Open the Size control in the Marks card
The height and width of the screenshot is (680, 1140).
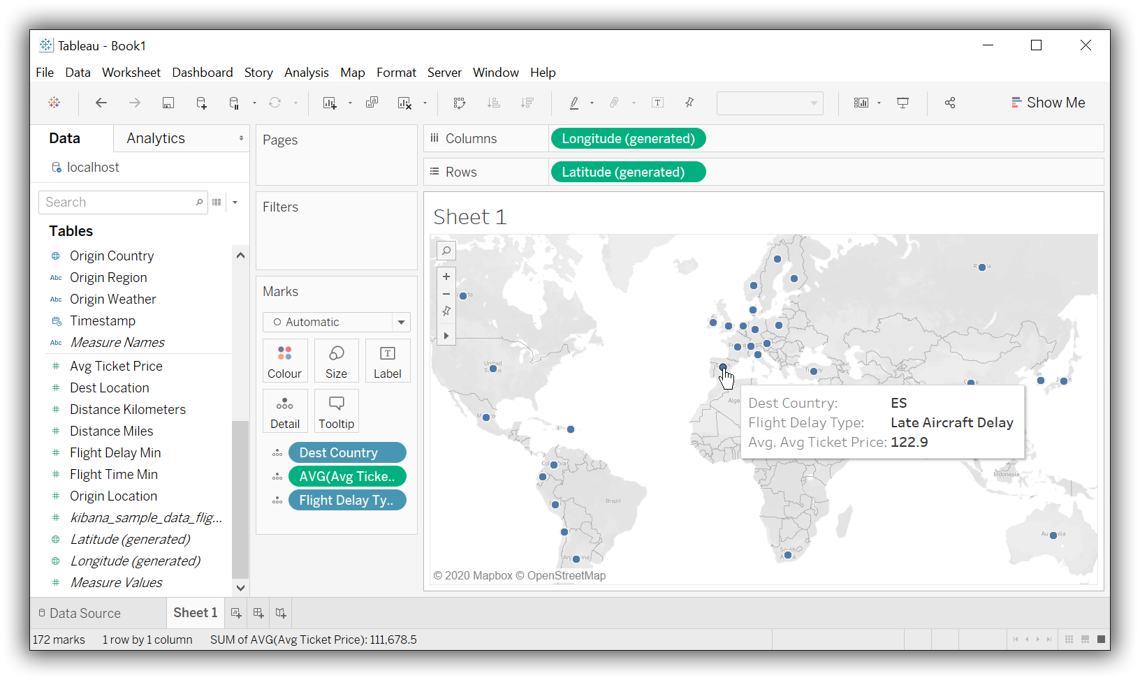[x=336, y=360]
